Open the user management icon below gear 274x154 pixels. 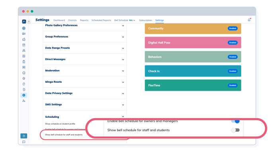(x=24, y=101)
